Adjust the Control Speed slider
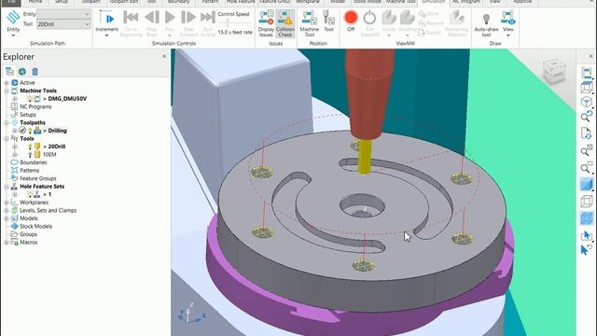Screen dimensions: 597x336 click(228, 23)
